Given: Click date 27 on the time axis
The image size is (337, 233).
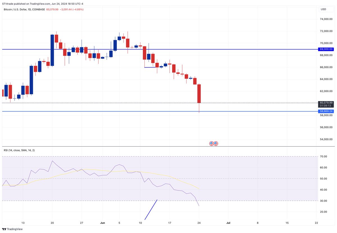Looking at the screenshot, I should click(81, 223).
